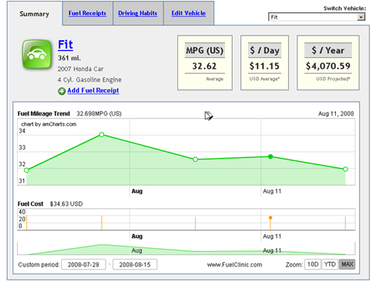Click the 'Aug 11, 2008' date label

336,113
